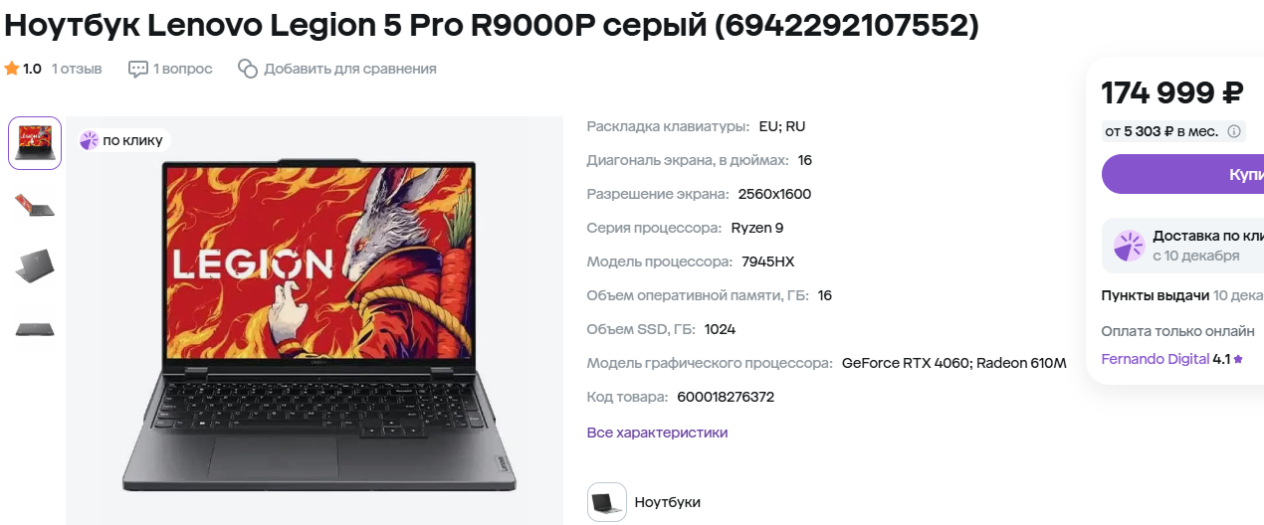
Task: Open the 1 отзыв reviews link
Action: tap(77, 69)
